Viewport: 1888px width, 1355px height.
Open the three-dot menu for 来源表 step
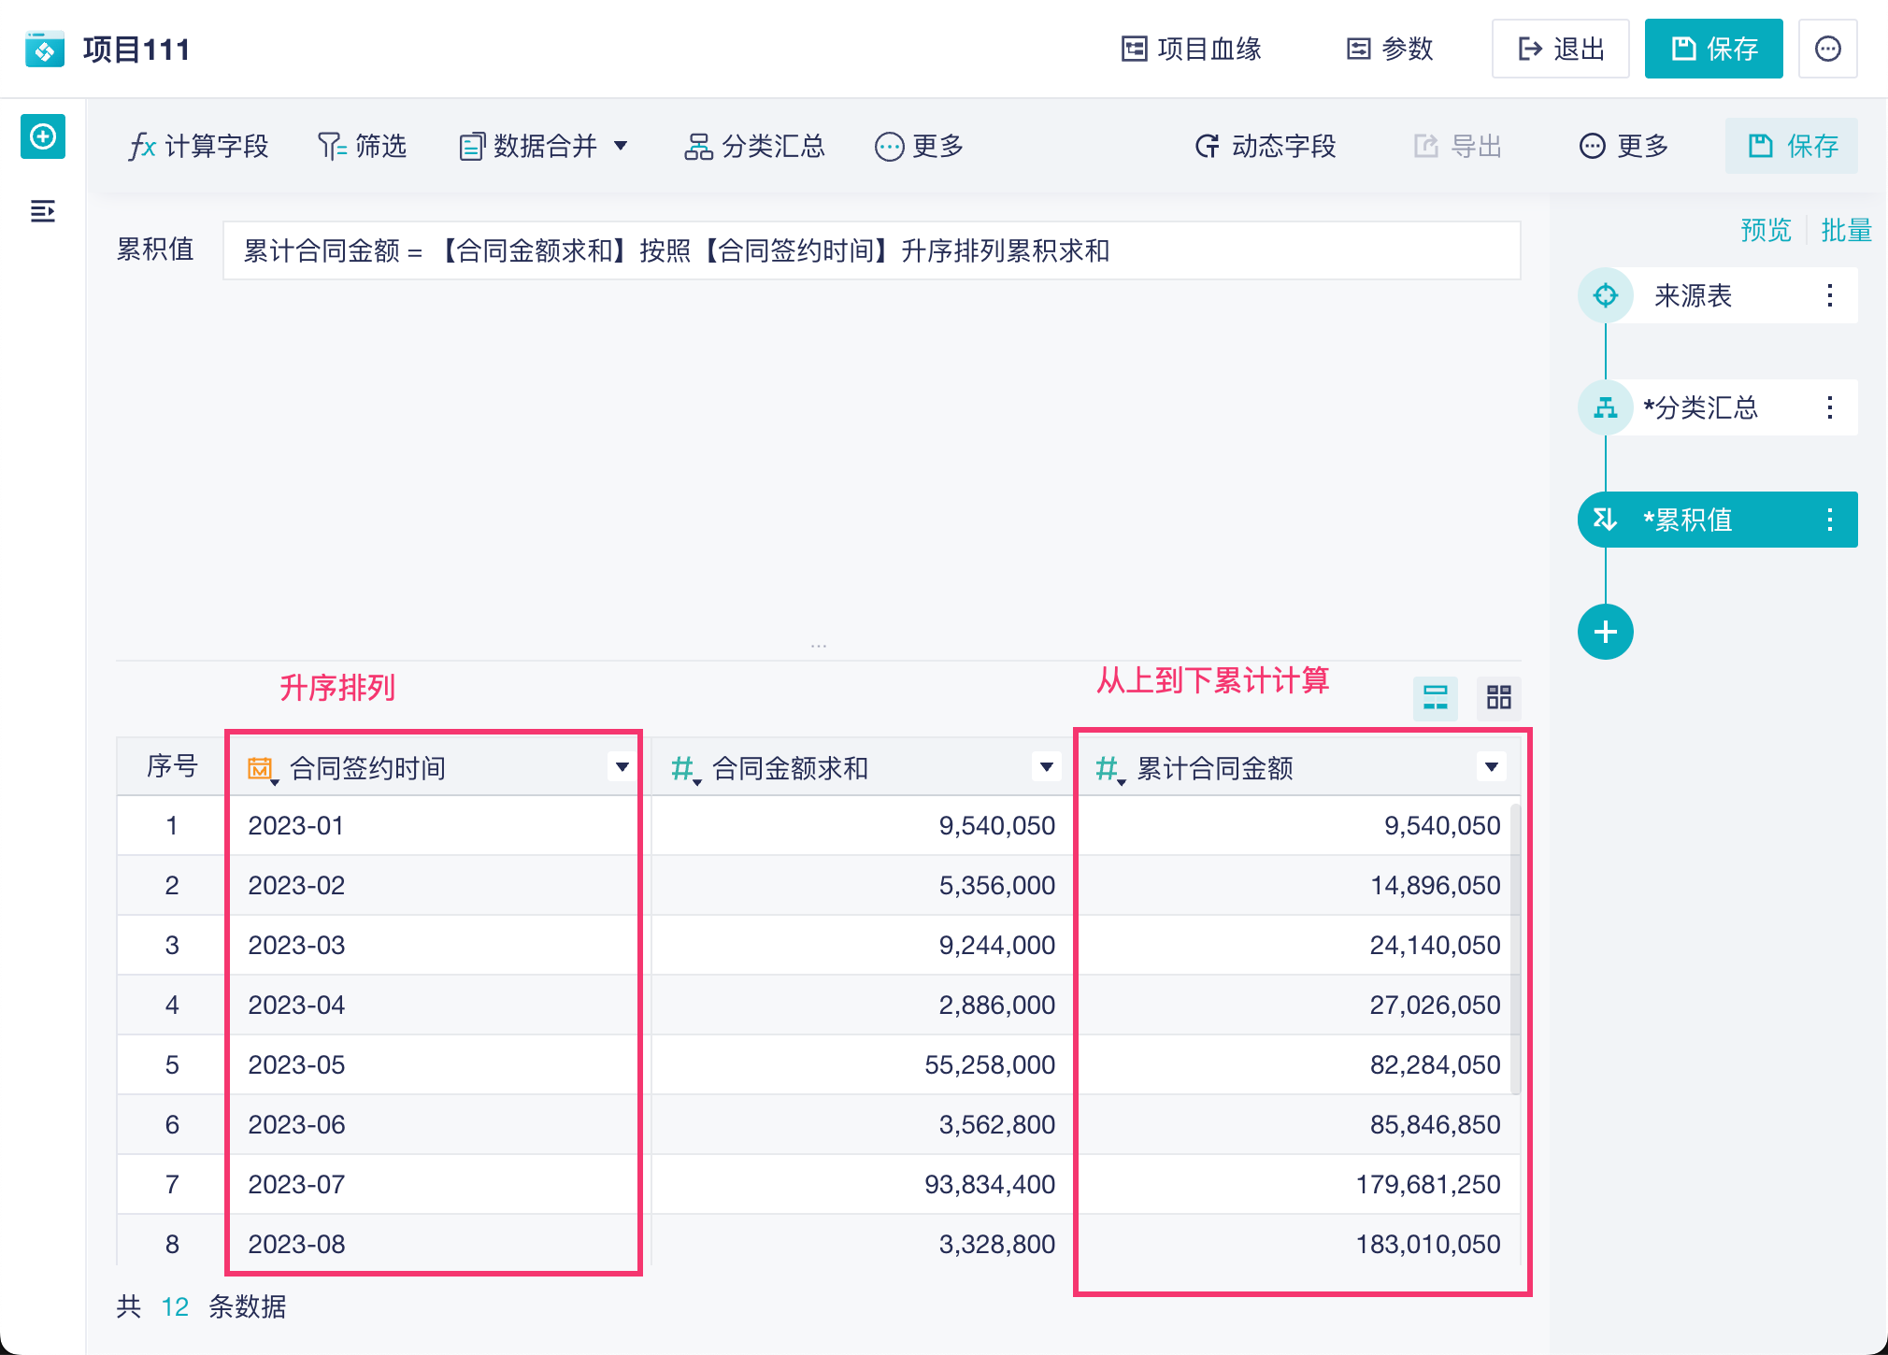tap(1829, 296)
